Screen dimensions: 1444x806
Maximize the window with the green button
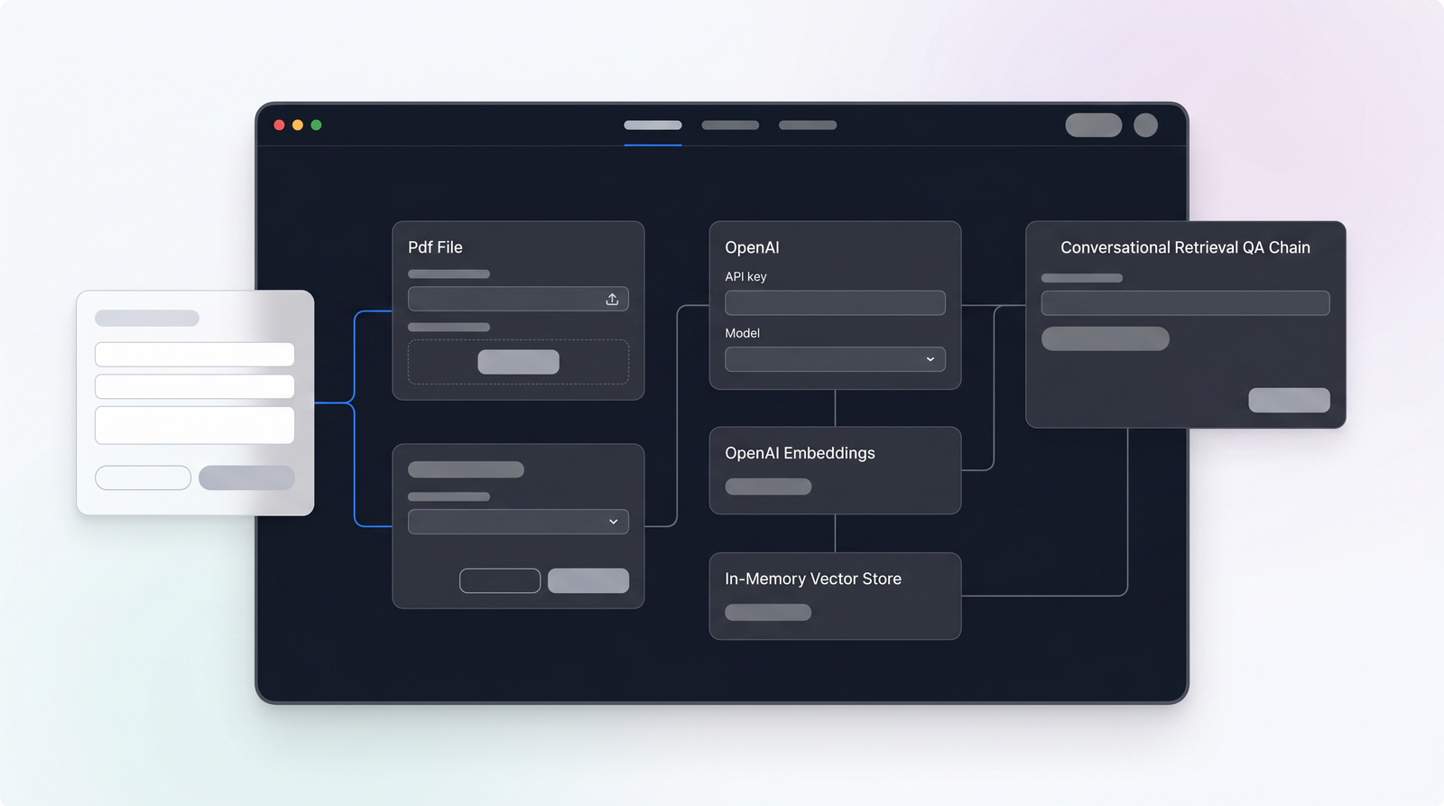(x=316, y=125)
